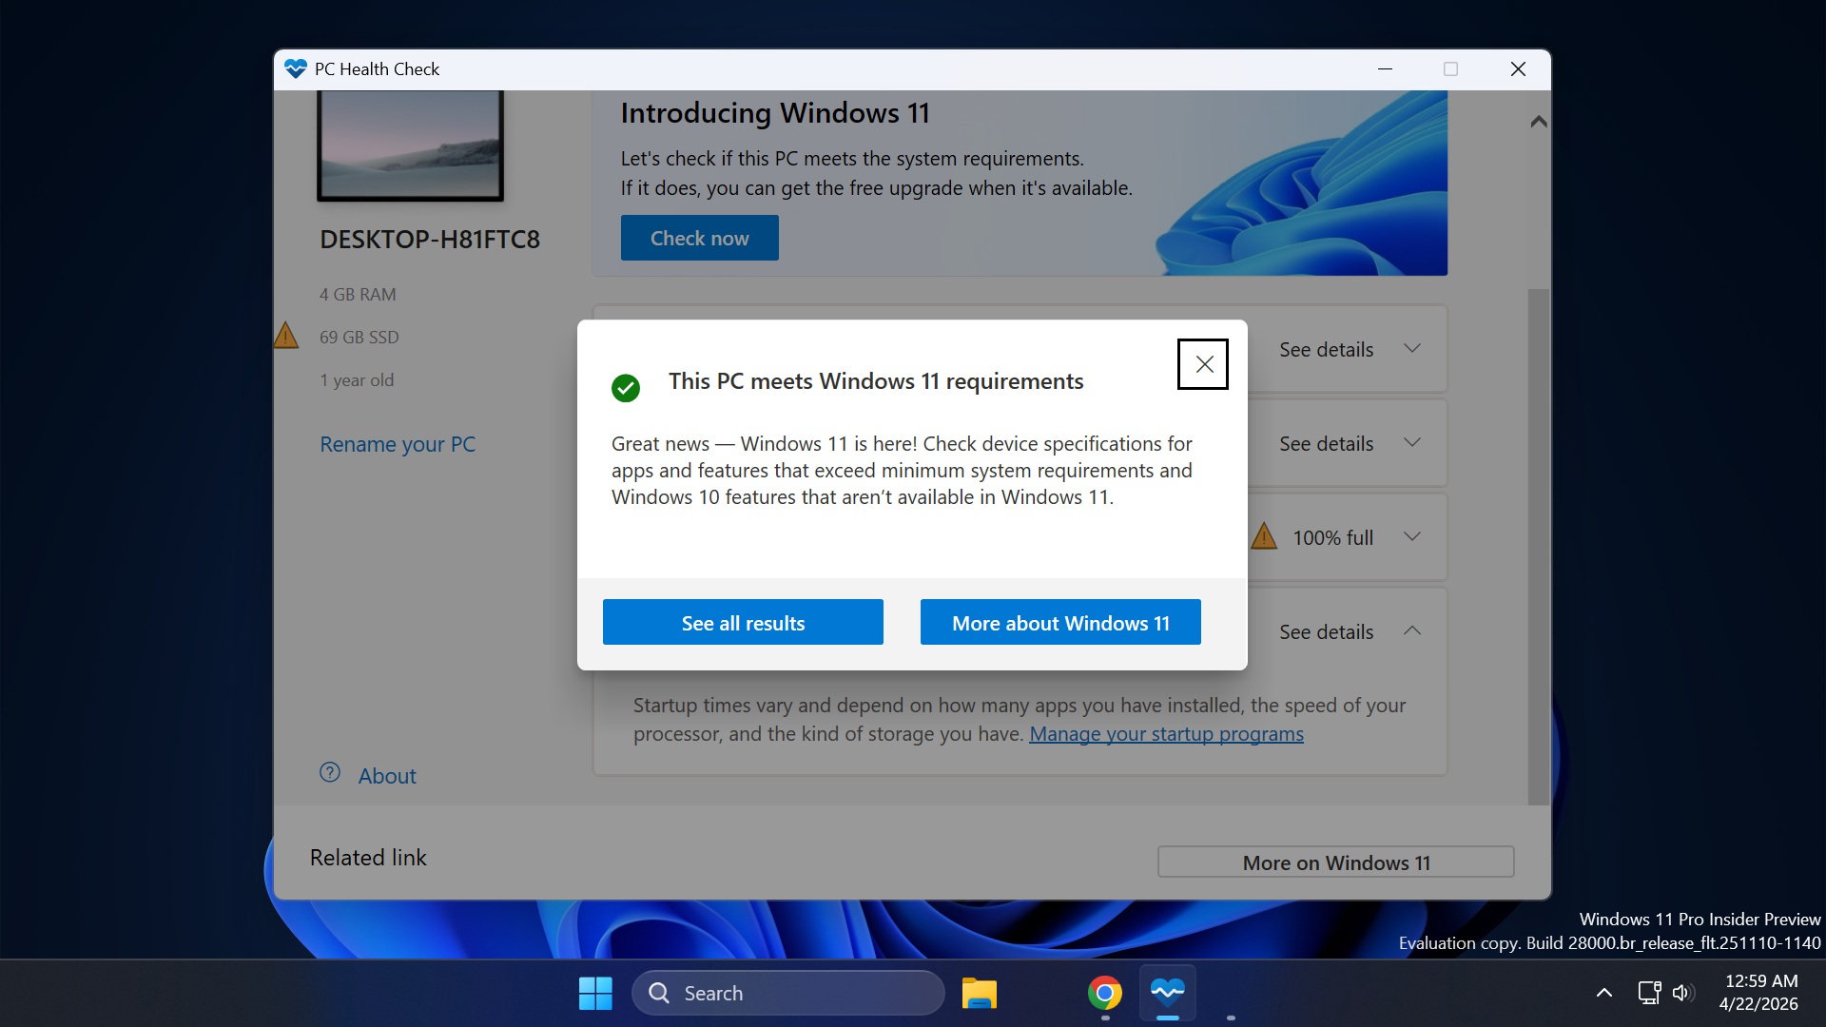Expand details for the 100% full storage
This screenshot has width=1826, height=1027.
(1413, 535)
